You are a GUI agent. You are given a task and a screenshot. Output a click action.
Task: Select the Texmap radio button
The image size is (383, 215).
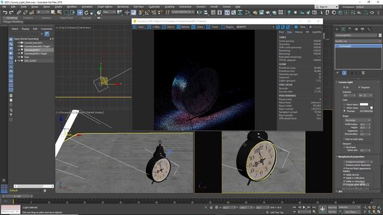tap(345, 111)
